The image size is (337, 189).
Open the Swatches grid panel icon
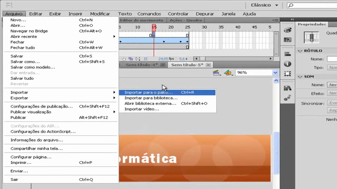[288, 40]
